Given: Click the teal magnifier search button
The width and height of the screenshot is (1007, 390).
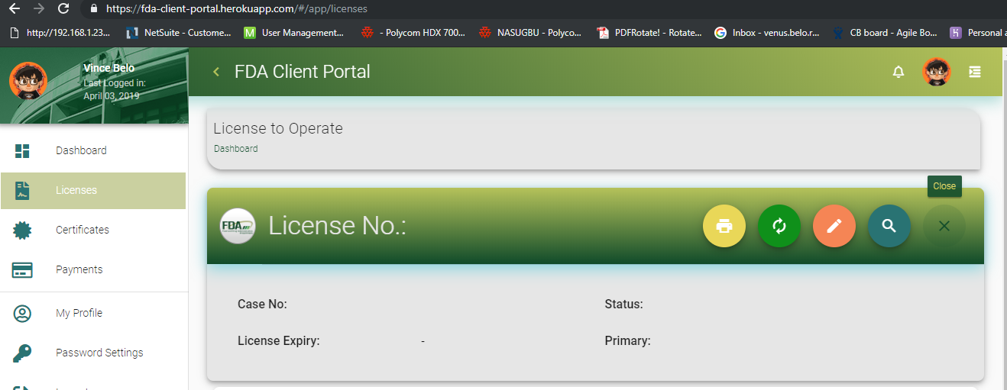Looking at the screenshot, I should [889, 226].
